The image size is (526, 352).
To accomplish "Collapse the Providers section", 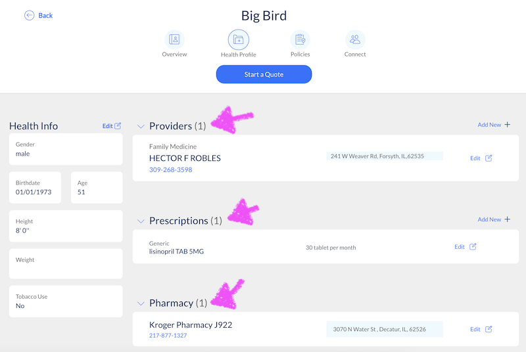I will [x=141, y=126].
